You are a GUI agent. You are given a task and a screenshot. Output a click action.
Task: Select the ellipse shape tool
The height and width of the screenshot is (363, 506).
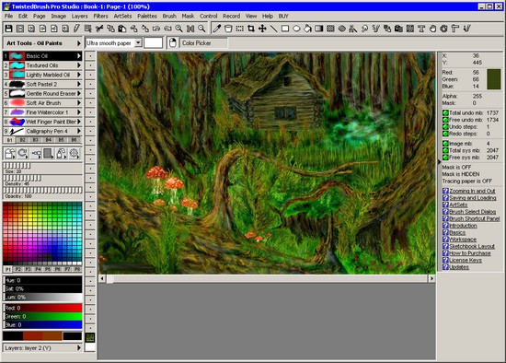tap(296, 29)
